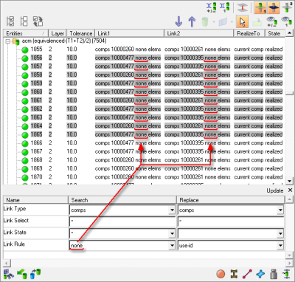295x282 pixels.
Task: Open dropdown arrow beside blue plane icon
Action: tap(232, 22)
